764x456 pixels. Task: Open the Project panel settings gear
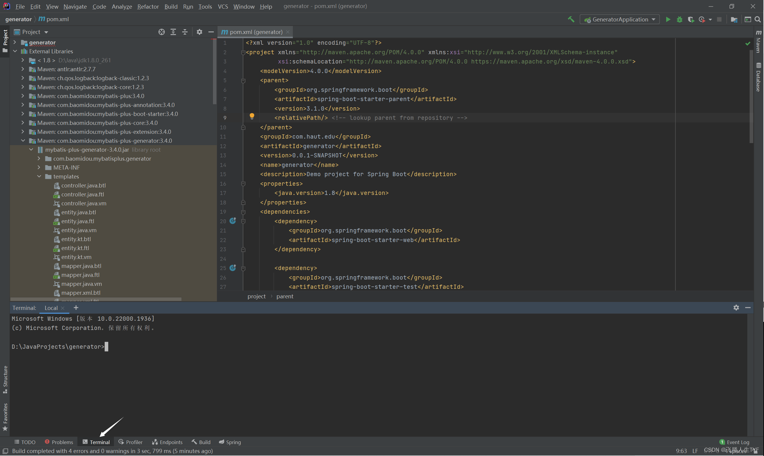pos(199,32)
